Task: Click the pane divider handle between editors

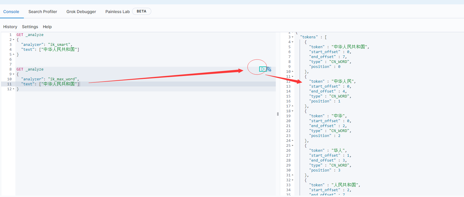Action: pos(278,114)
